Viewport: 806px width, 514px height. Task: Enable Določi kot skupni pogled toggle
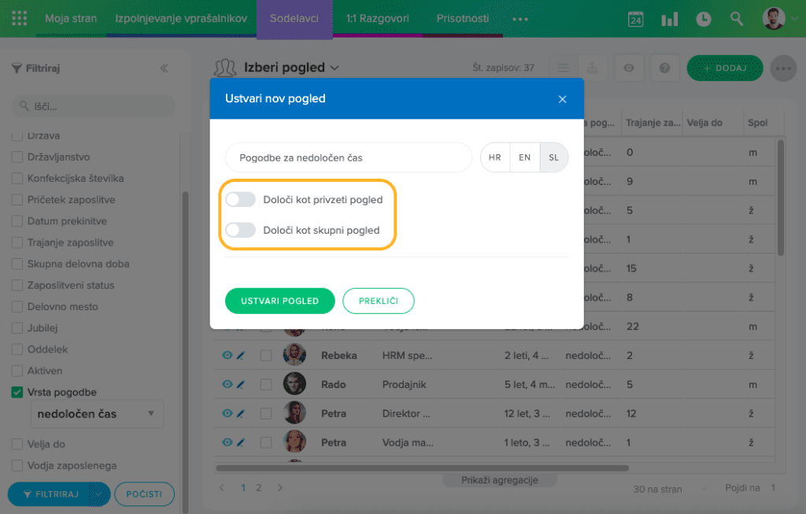(241, 231)
